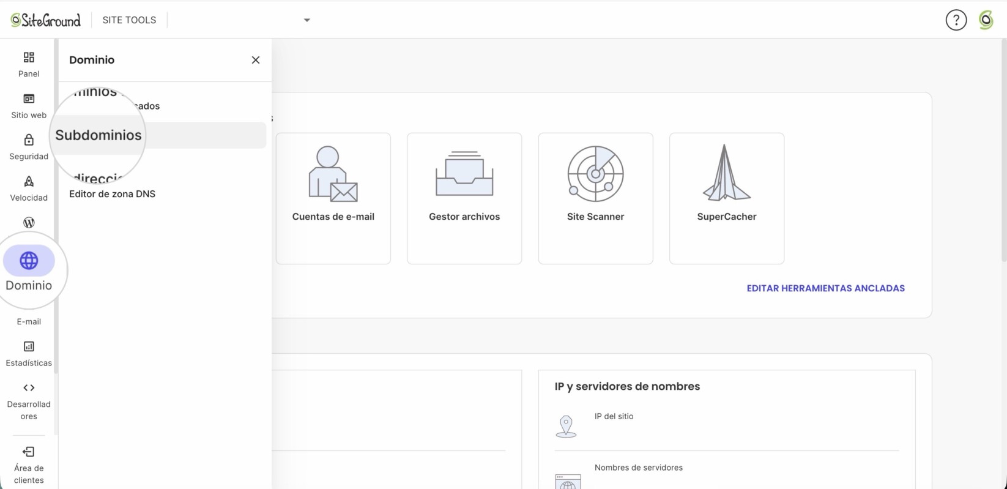
Task: Click the SITE TOOLS header label
Action: tap(129, 20)
